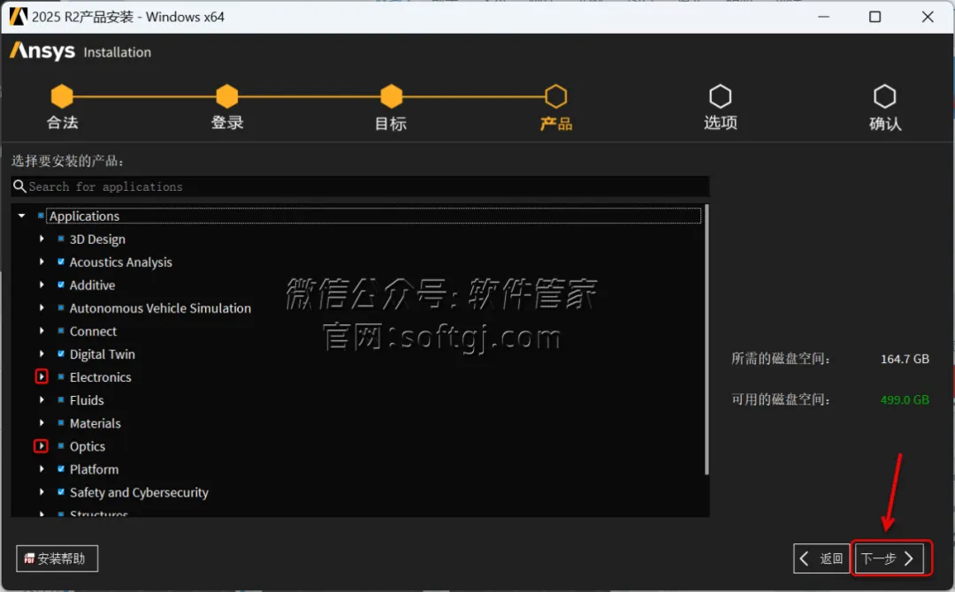The image size is (955, 592).
Task: Uncheck the Digital Twin checkbox
Action: pos(61,353)
